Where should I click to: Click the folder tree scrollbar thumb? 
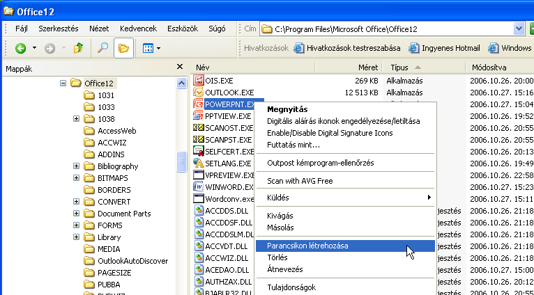[x=182, y=161]
